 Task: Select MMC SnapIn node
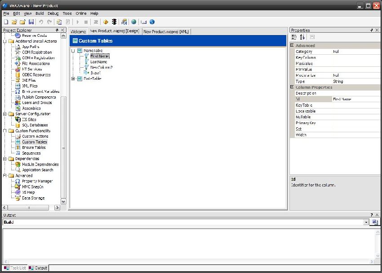pos(33,186)
